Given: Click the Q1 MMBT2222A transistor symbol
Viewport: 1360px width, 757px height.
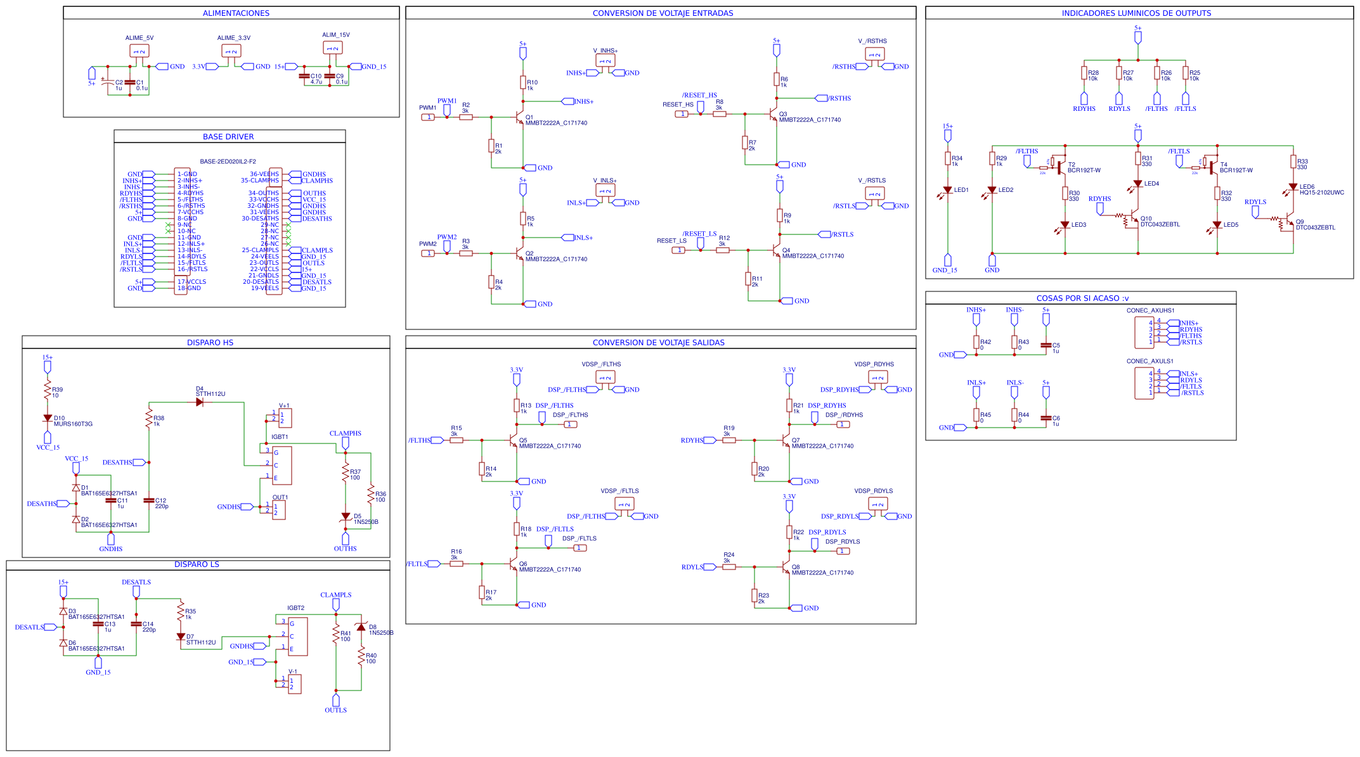Looking at the screenshot, I should point(520,118).
